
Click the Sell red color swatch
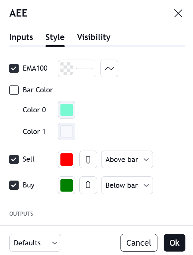(x=67, y=159)
